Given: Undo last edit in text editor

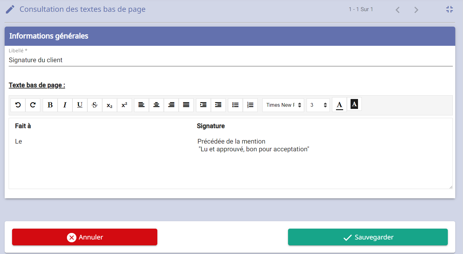Looking at the screenshot, I should click(18, 105).
